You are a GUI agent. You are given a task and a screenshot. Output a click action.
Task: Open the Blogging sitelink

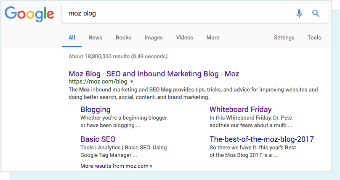coord(95,110)
